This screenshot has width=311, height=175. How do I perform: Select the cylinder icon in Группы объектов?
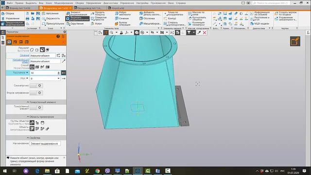click(x=42, y=123)
